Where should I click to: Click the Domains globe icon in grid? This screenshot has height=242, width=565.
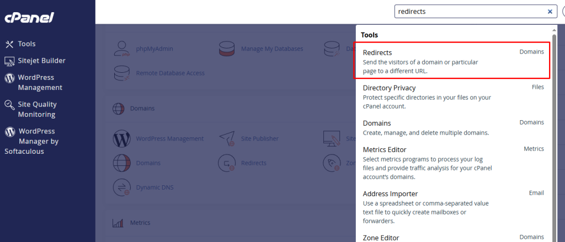point(121,163)
